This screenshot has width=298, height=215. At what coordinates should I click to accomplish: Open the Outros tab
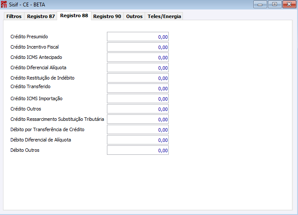(134, 16)
